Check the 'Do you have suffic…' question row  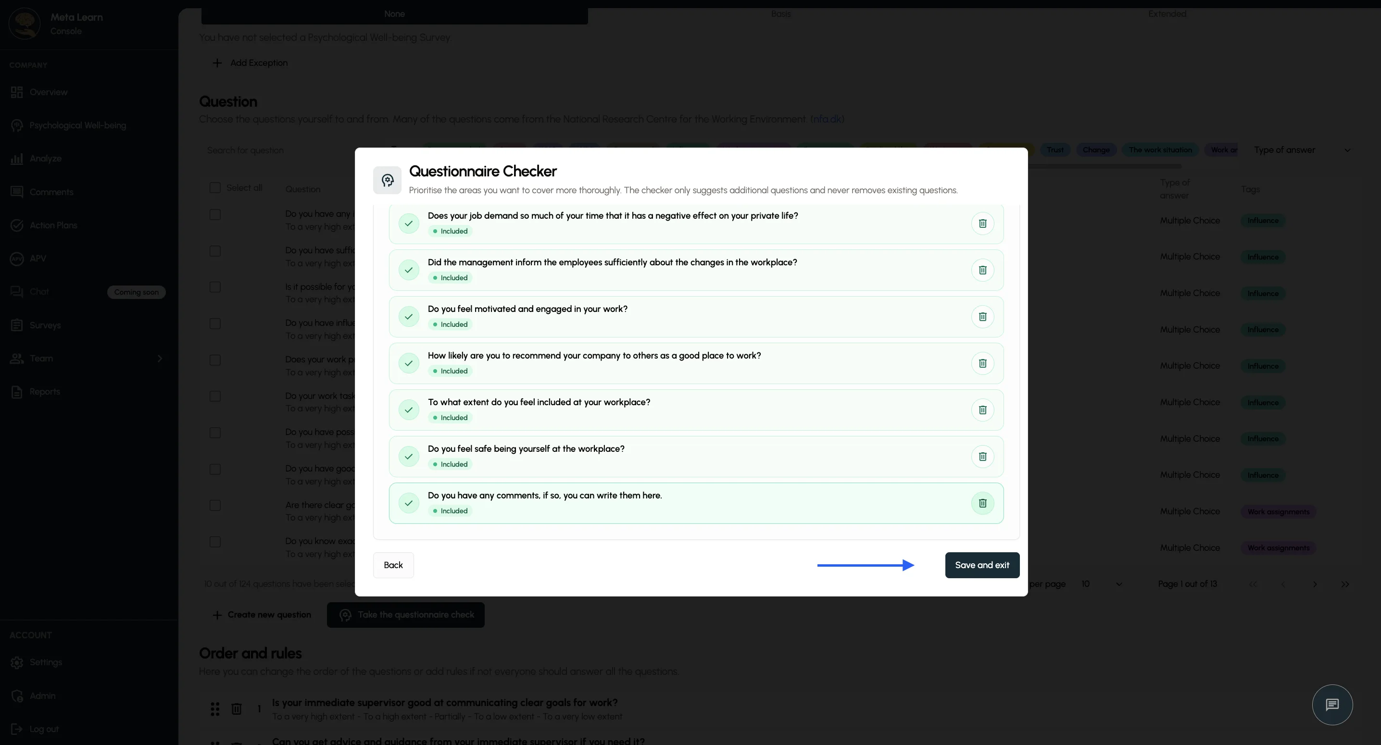click(215, 251)
